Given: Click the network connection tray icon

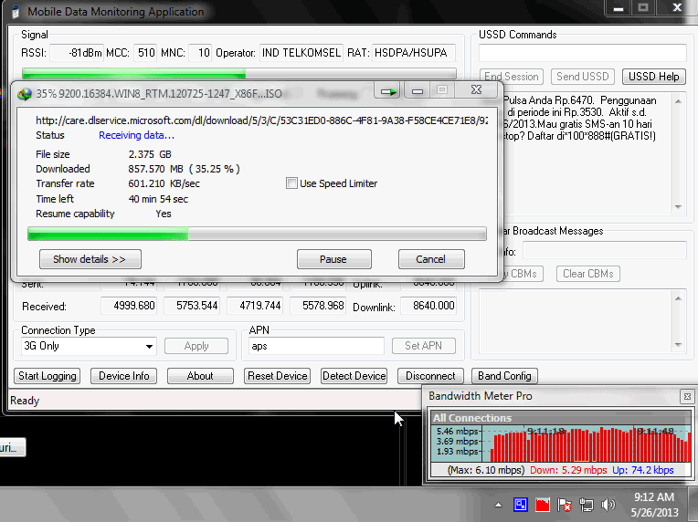Looking at the screenshot, I should [586, 505].
